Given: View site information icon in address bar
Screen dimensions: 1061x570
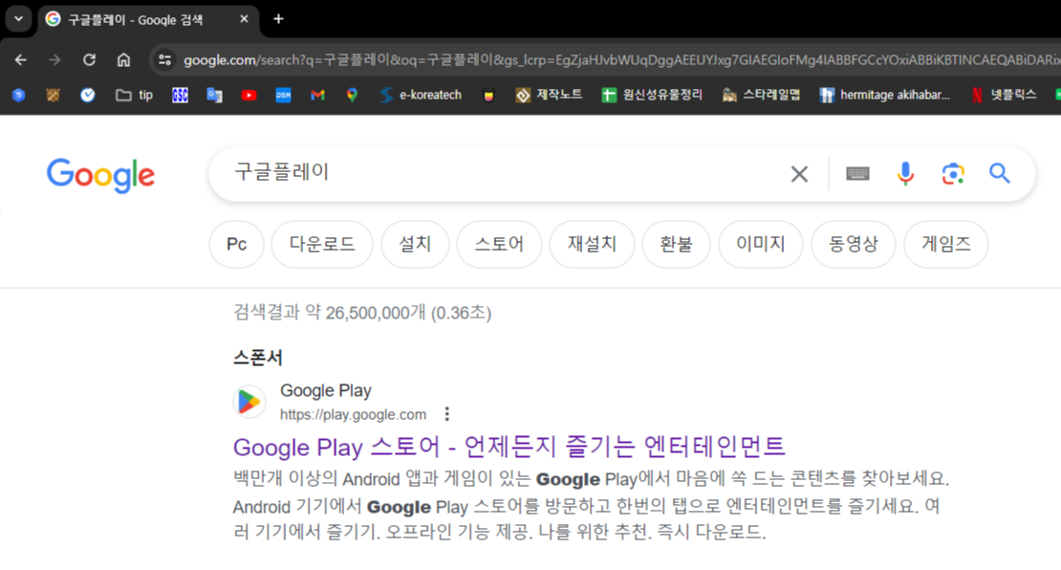Looking at the screenshot, I should tap(164, 60).
